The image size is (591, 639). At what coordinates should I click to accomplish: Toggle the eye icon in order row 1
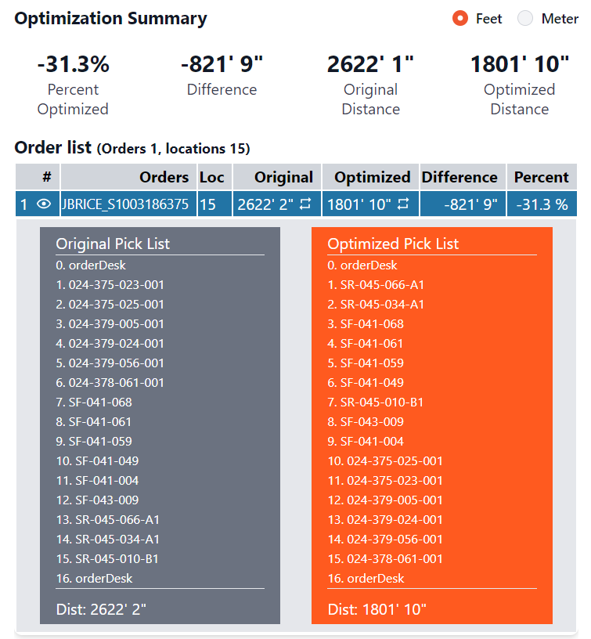pos(45,204)
